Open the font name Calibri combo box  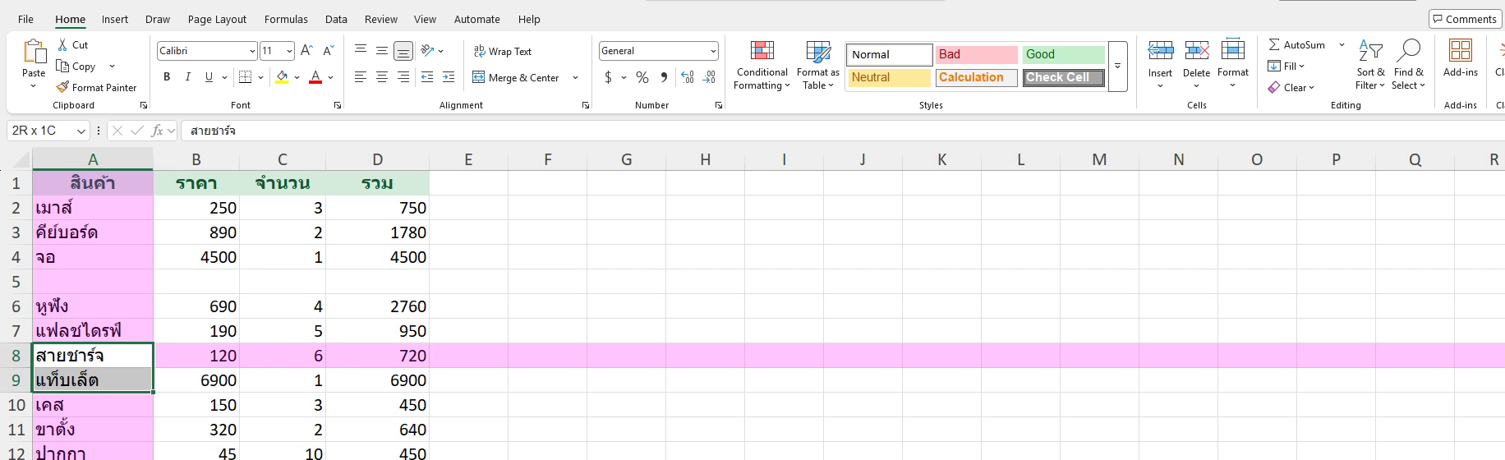tap(207, 51)
